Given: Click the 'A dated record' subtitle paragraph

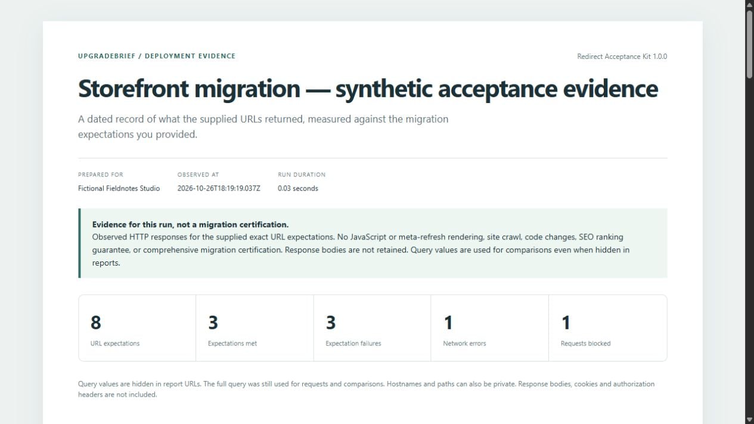Looking at the screenshot, I should pos(263,126).
